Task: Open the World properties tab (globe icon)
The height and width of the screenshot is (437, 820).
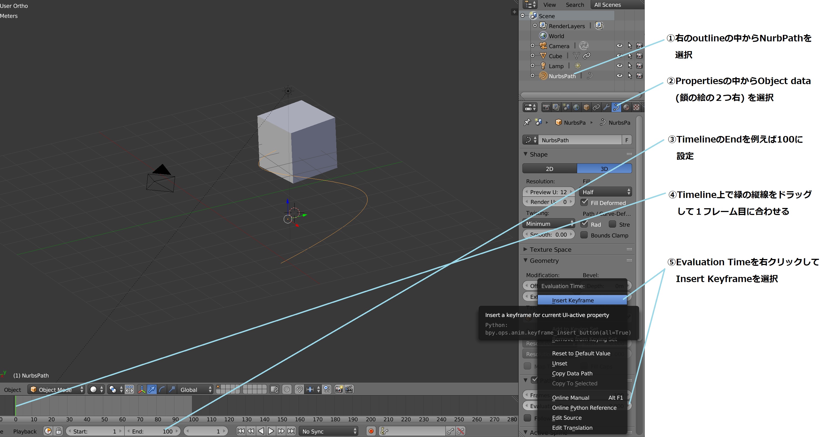Action: (576, 107)
